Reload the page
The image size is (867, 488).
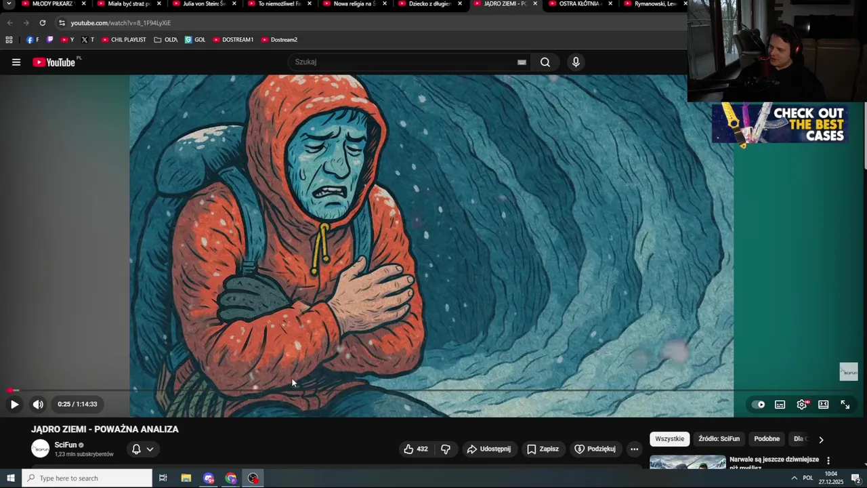[42, 23]
